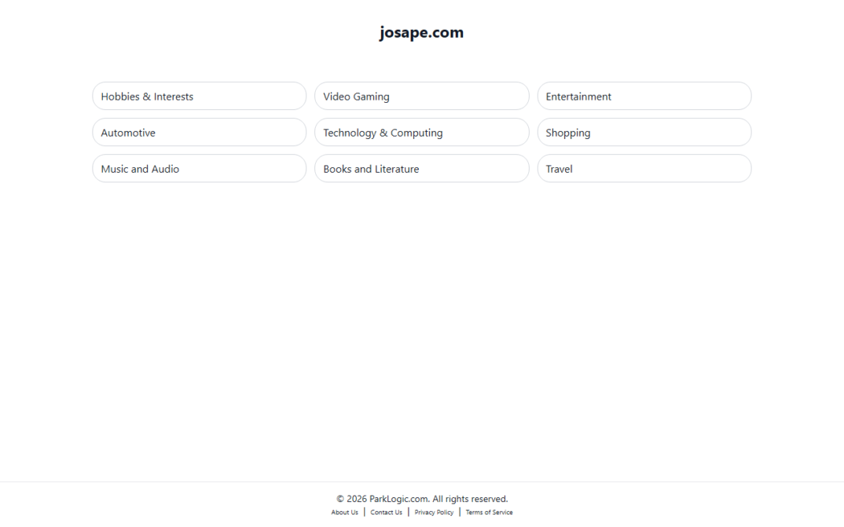The image size is (844, 527).
Task: Open Technology & Computing category
Action: point(421,132)
